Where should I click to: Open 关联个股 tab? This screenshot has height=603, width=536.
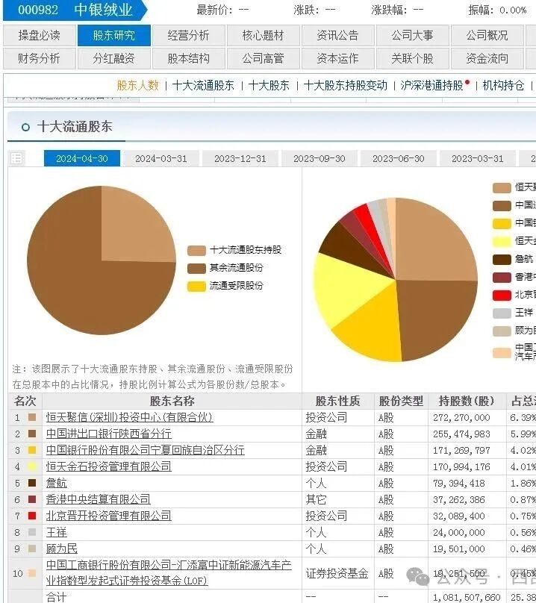pyautogui.click(x=413, y=58)
